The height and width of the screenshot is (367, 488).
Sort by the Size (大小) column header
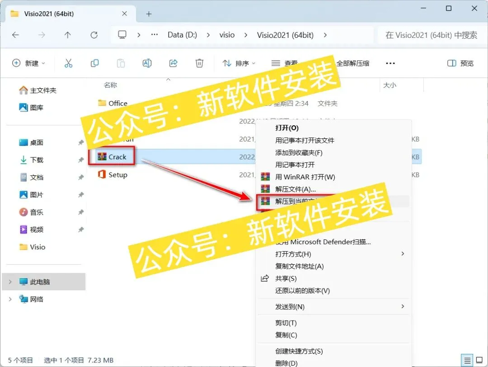389,85
